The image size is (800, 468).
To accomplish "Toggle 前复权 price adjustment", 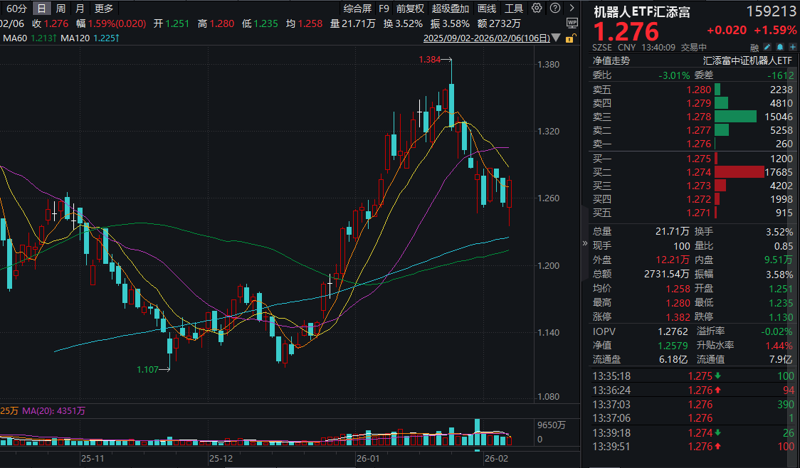I will (410, 9).
